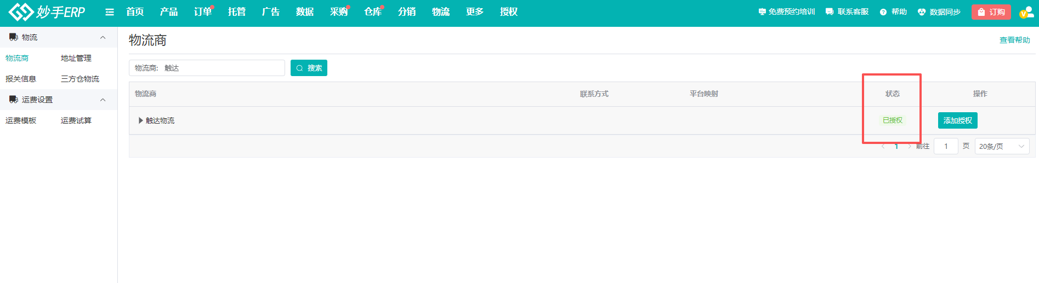Viewport: 1039px width, 283px height.
Task: Open the user avatar with V badge
Action: 1026,12
